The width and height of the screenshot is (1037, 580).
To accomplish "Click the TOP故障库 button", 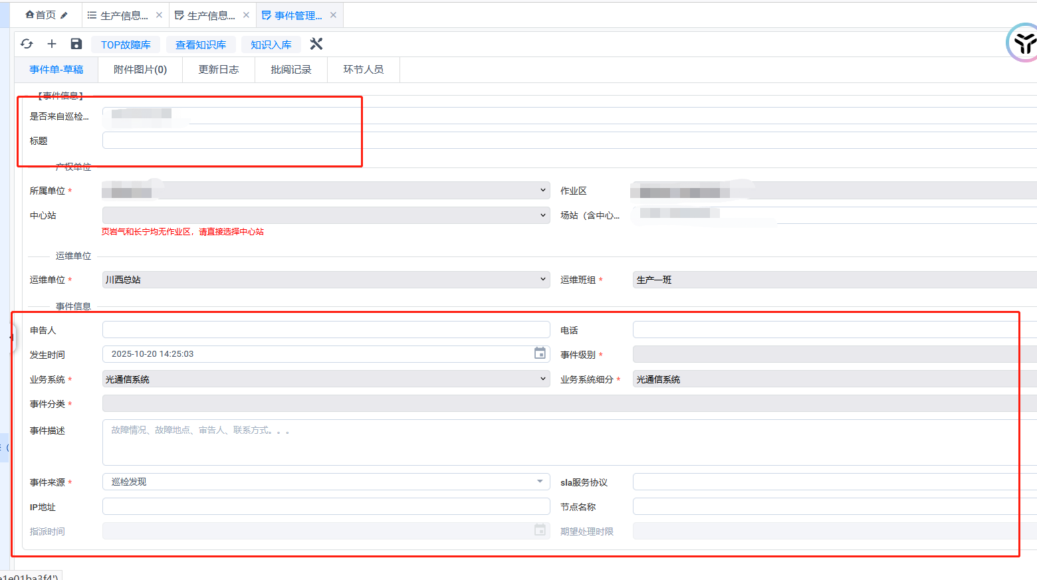I will [x=126, y=45].
